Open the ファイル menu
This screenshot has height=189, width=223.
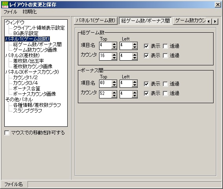[x=10, y=12]
